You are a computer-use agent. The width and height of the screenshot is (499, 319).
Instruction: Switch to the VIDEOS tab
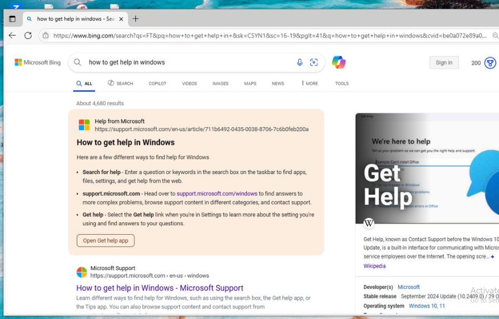pyautogui.click(x=190, y=83)
